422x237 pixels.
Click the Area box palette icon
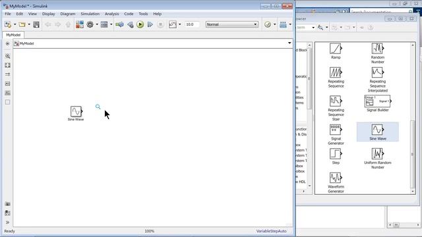pyautogui.click(x=7, y=102)
